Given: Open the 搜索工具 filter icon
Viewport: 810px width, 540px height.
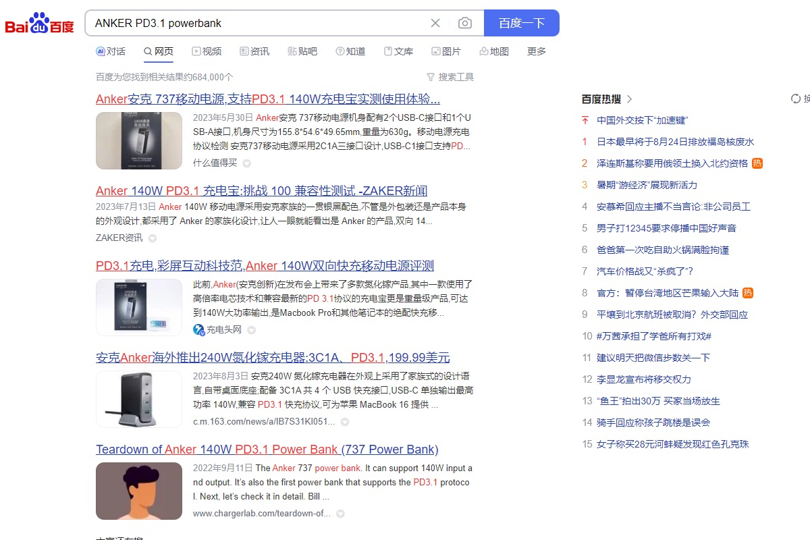Looking at the screenshot, I should (x=431, y=77).
